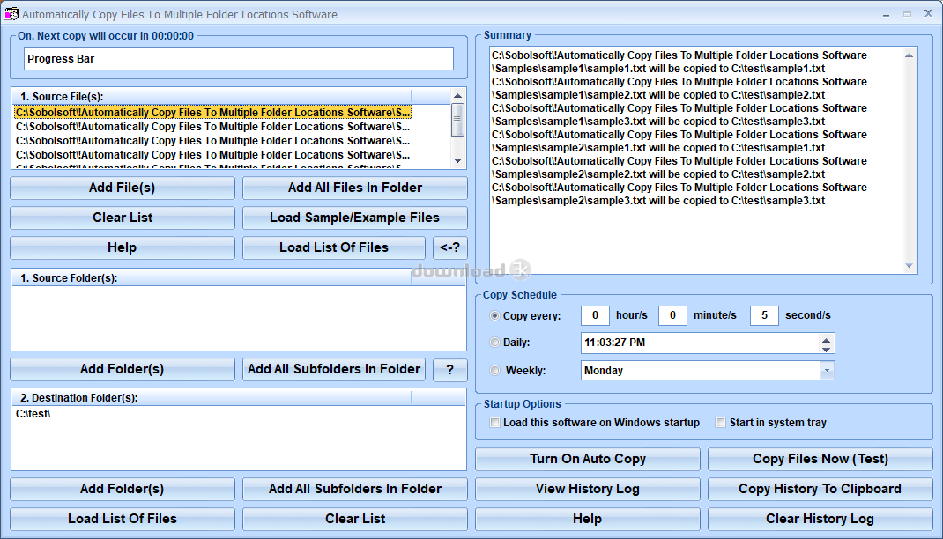Image resolution: width=943 pixels, height=539 pixels.
Task: Add All Subfolders In Folder for source folders
Action: coord(334,369)
